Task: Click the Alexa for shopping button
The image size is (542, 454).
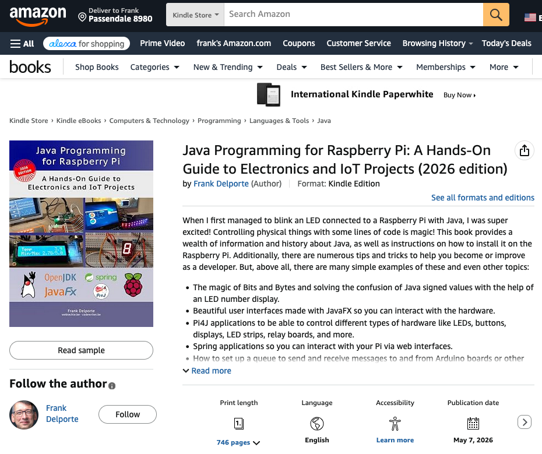Action: pyautogui.click(x=86, y=44)
